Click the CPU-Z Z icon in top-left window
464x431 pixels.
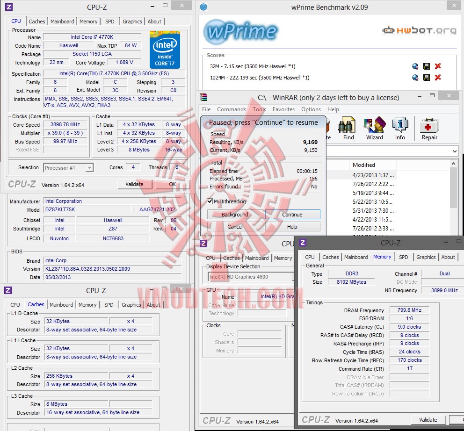[9, 7]
